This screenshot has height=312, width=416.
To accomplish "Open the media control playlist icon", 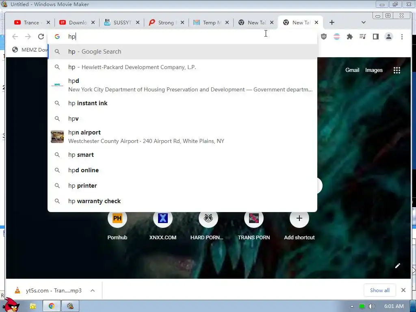I will pyautogui.click(x=363, y=37).
